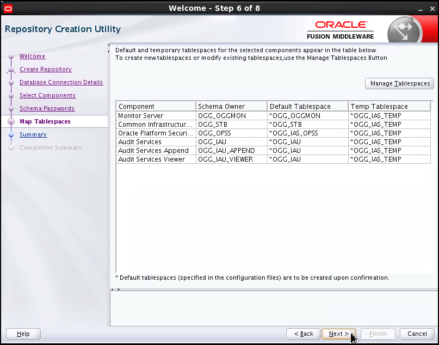Jump to the Welcome step link
The image size is (439, 345).
[x=33, y=56]
